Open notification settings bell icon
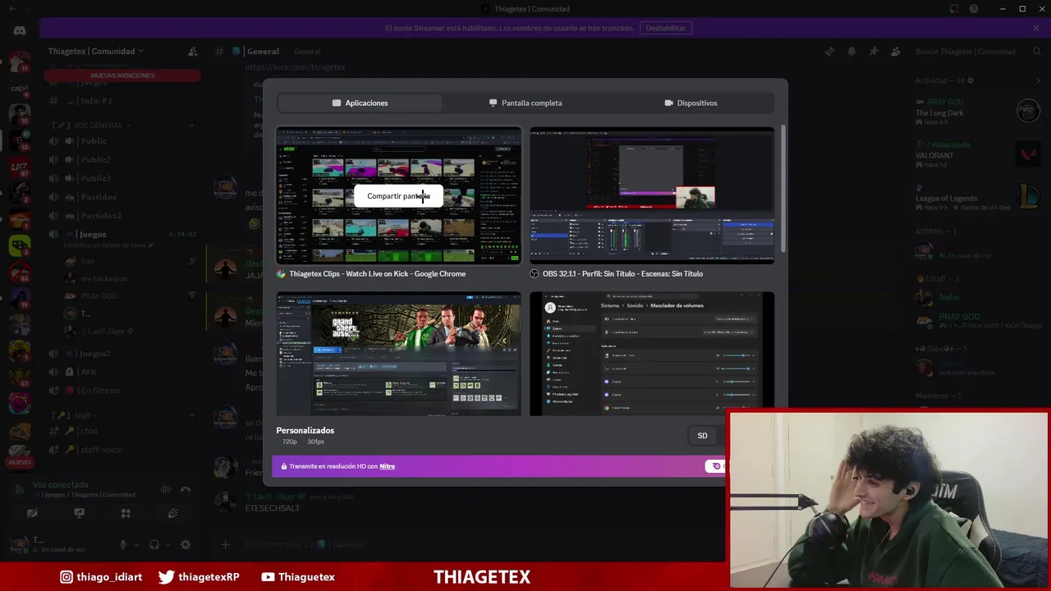Screen dimensions: 1051x591 [851, 51]
